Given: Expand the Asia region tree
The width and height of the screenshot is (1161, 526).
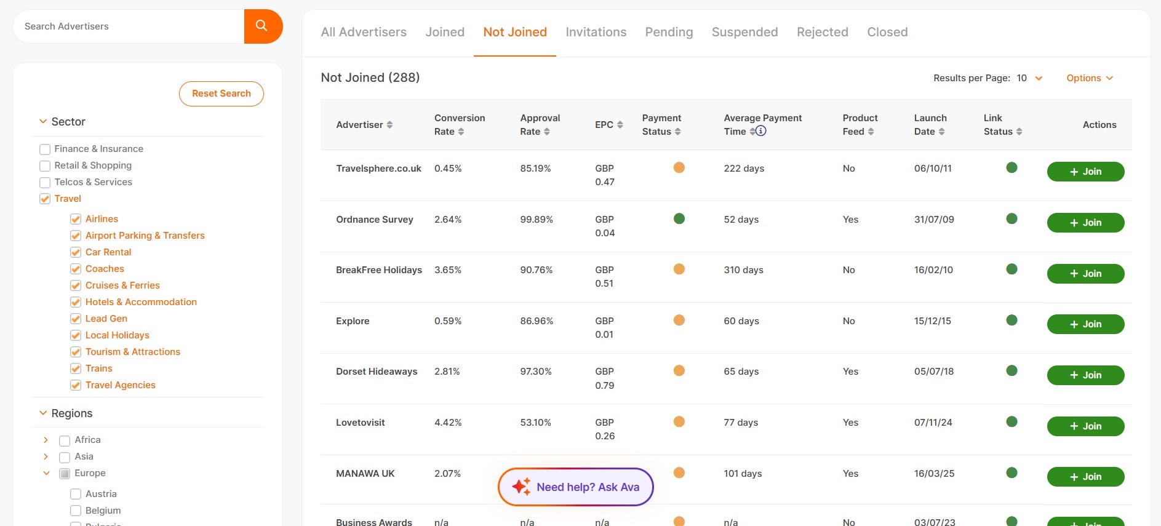Looking at the screenshot, I should click(x=46, y=456).
